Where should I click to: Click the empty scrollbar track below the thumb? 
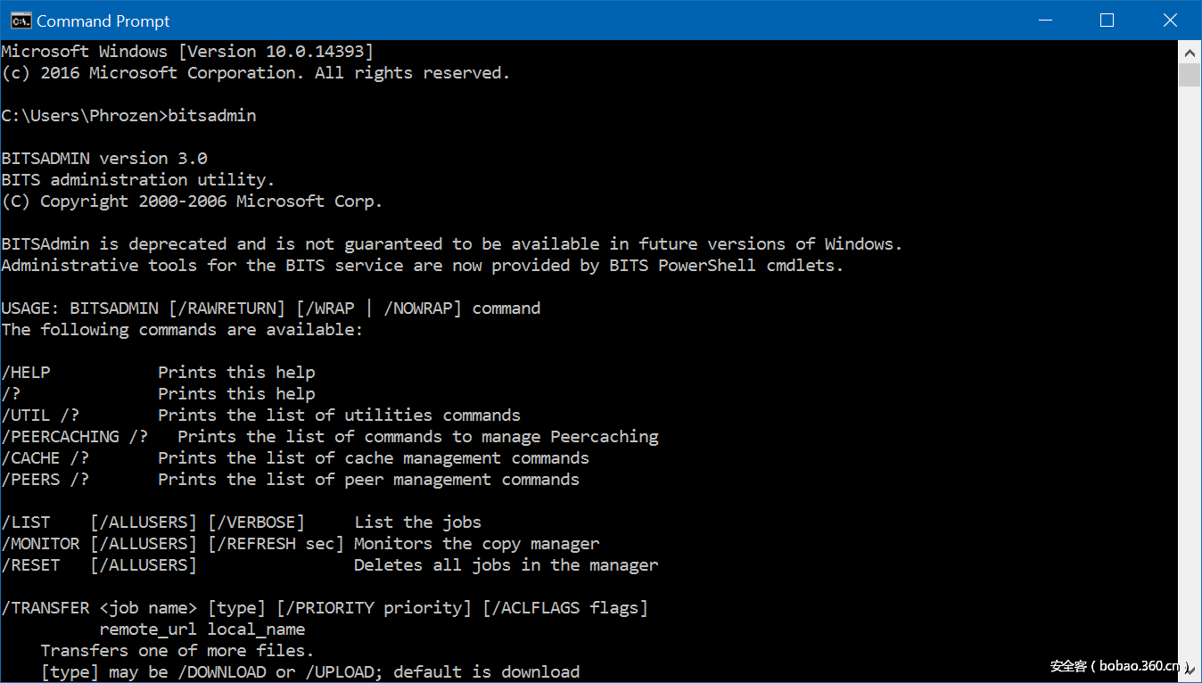[1190, 357]
